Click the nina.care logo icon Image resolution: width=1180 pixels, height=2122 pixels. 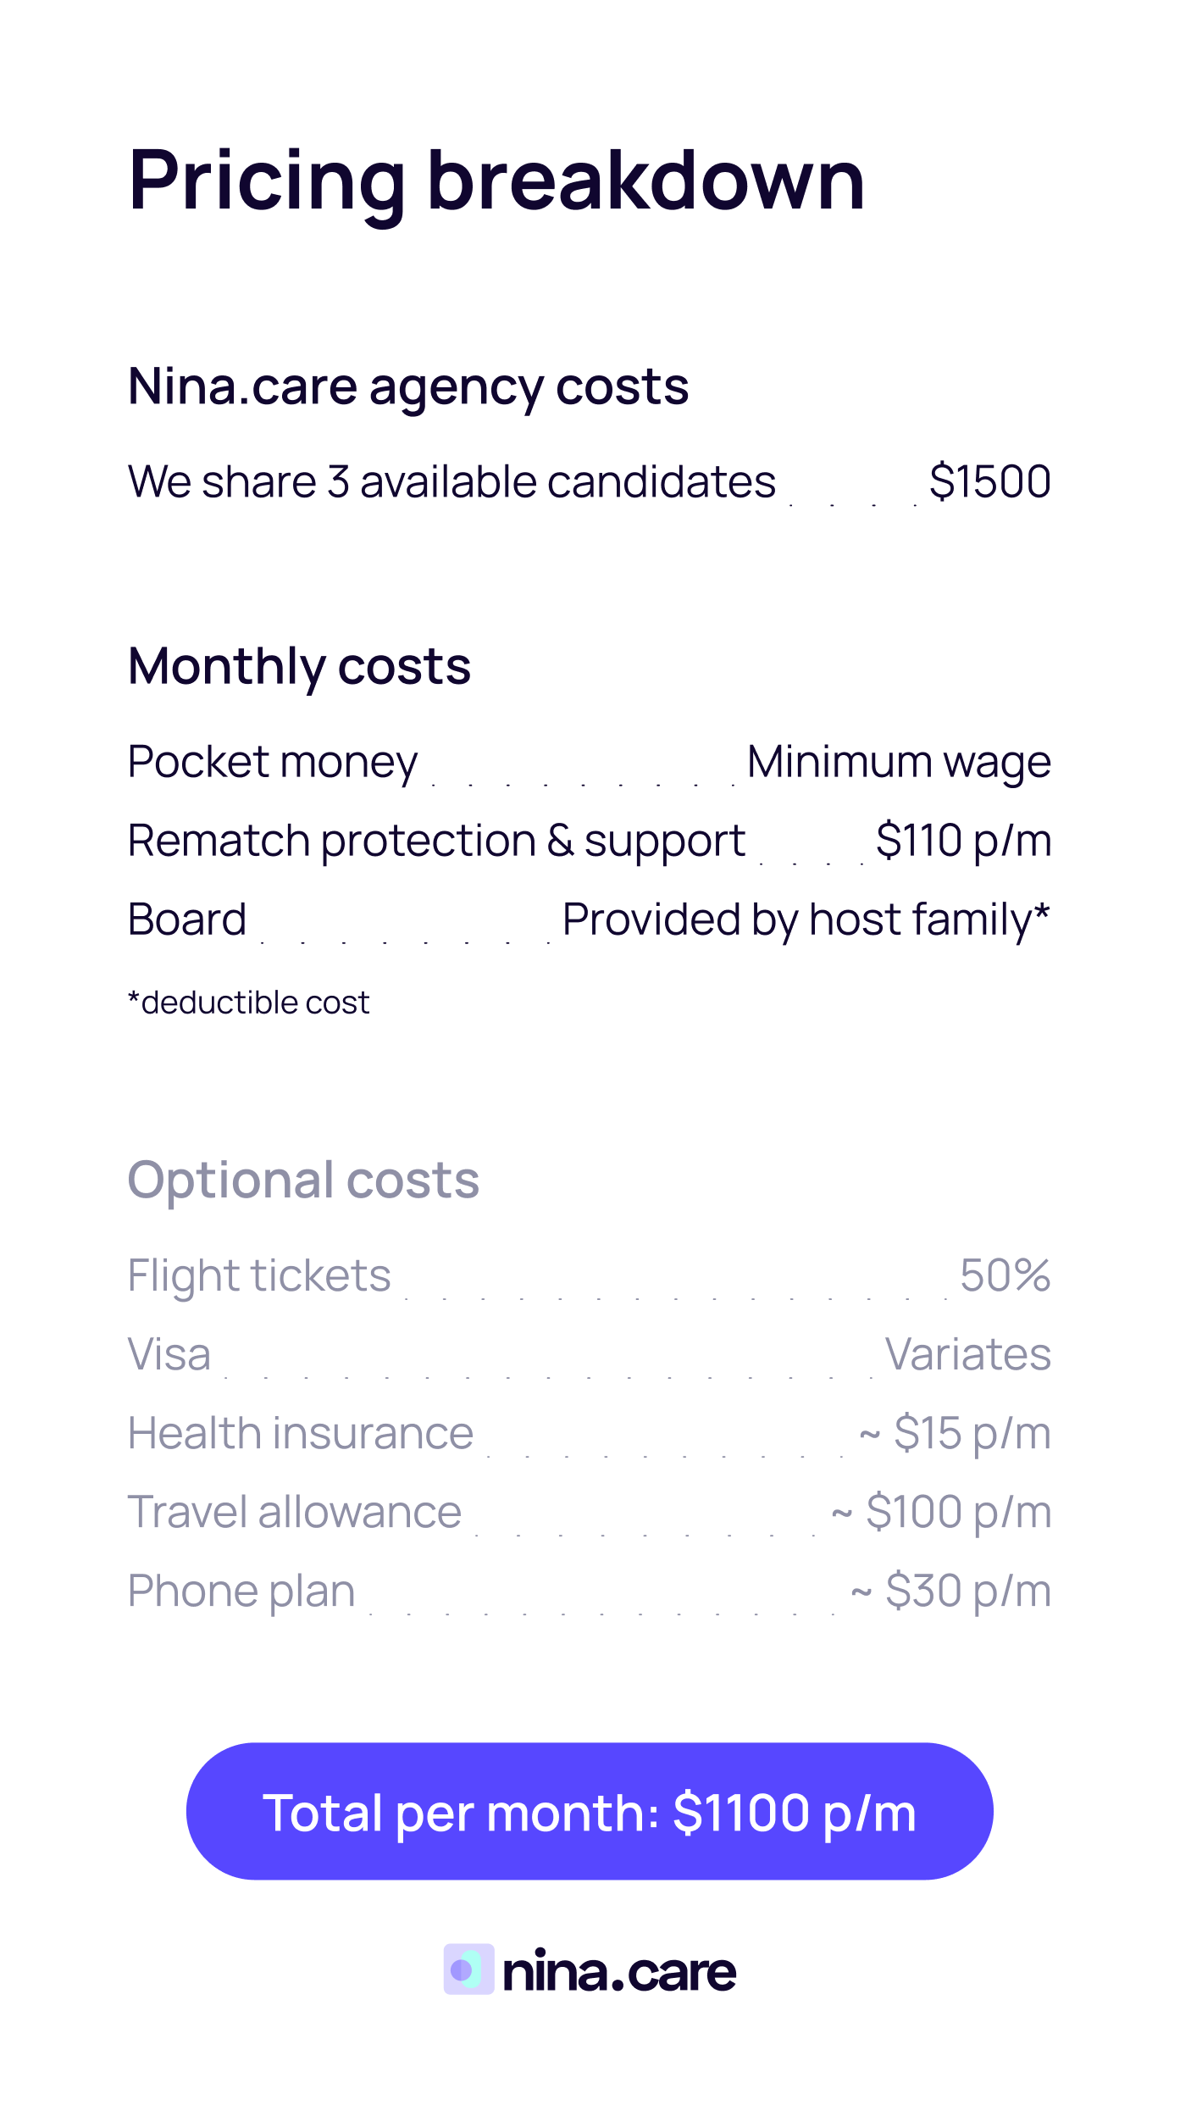[468, 1969]
